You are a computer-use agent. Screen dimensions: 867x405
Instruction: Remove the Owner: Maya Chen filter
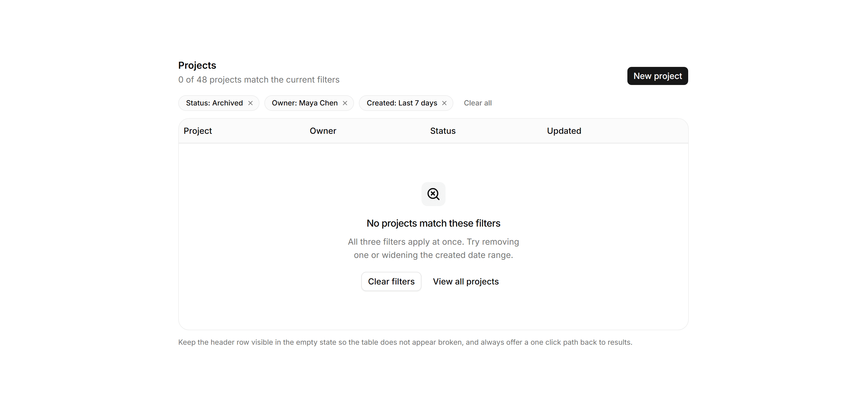pyautogui.click(x=345, y=103)
